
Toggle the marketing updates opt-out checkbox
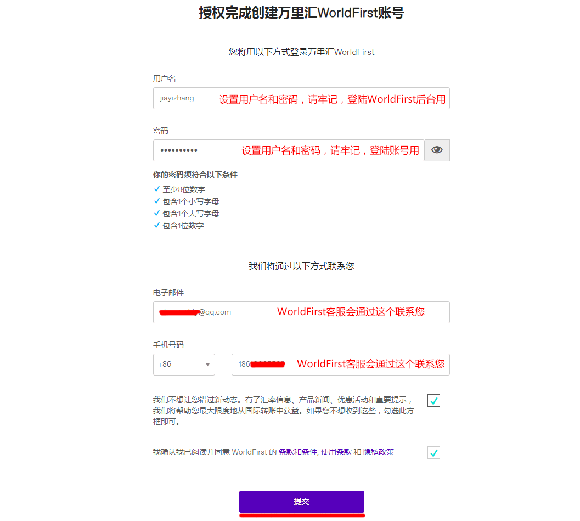(433, 400)
